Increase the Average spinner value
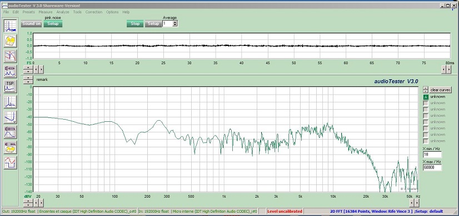The width and height of the screenshot is (459, 216). (x=175, y=22)
